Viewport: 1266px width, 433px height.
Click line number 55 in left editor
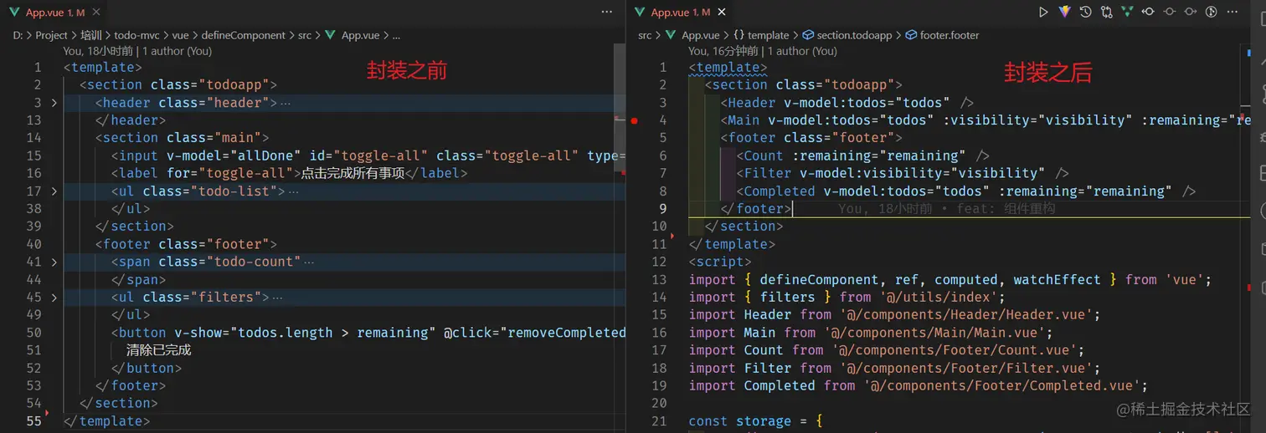click(x=33, y=421)
